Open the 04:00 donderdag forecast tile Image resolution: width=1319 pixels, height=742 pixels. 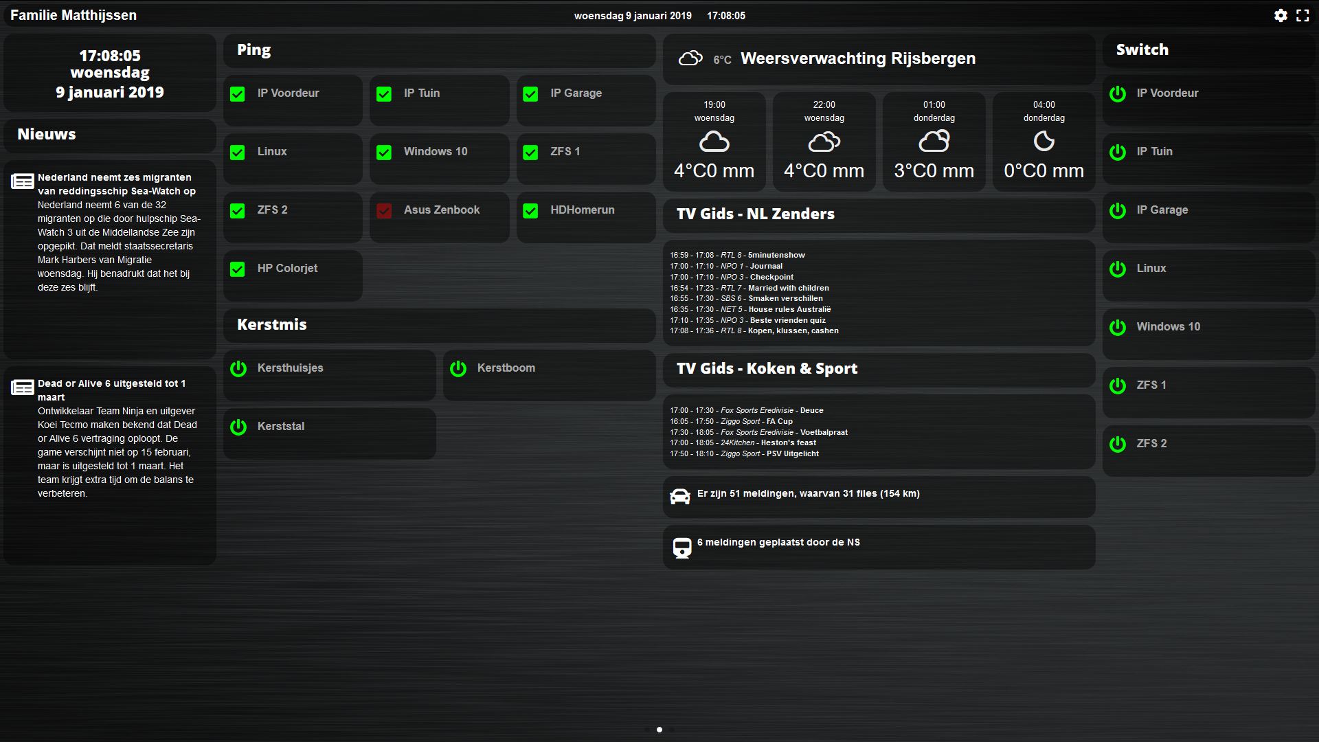point(1044,142)
